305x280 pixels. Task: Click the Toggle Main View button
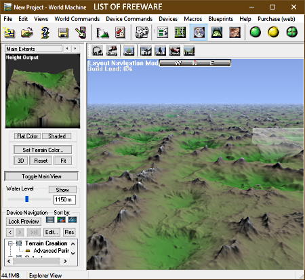(x=41, y=176)
